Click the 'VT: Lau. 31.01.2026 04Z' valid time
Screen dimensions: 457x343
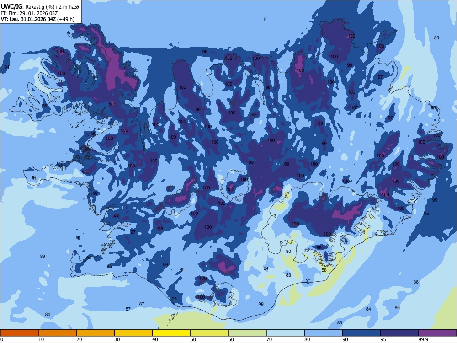click(28, 19)
